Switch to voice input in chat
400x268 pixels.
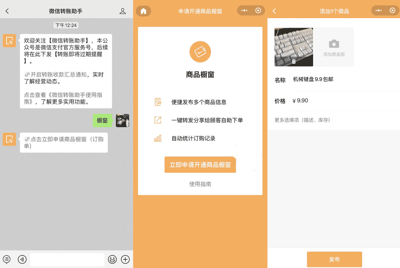[x=22, y=259]
